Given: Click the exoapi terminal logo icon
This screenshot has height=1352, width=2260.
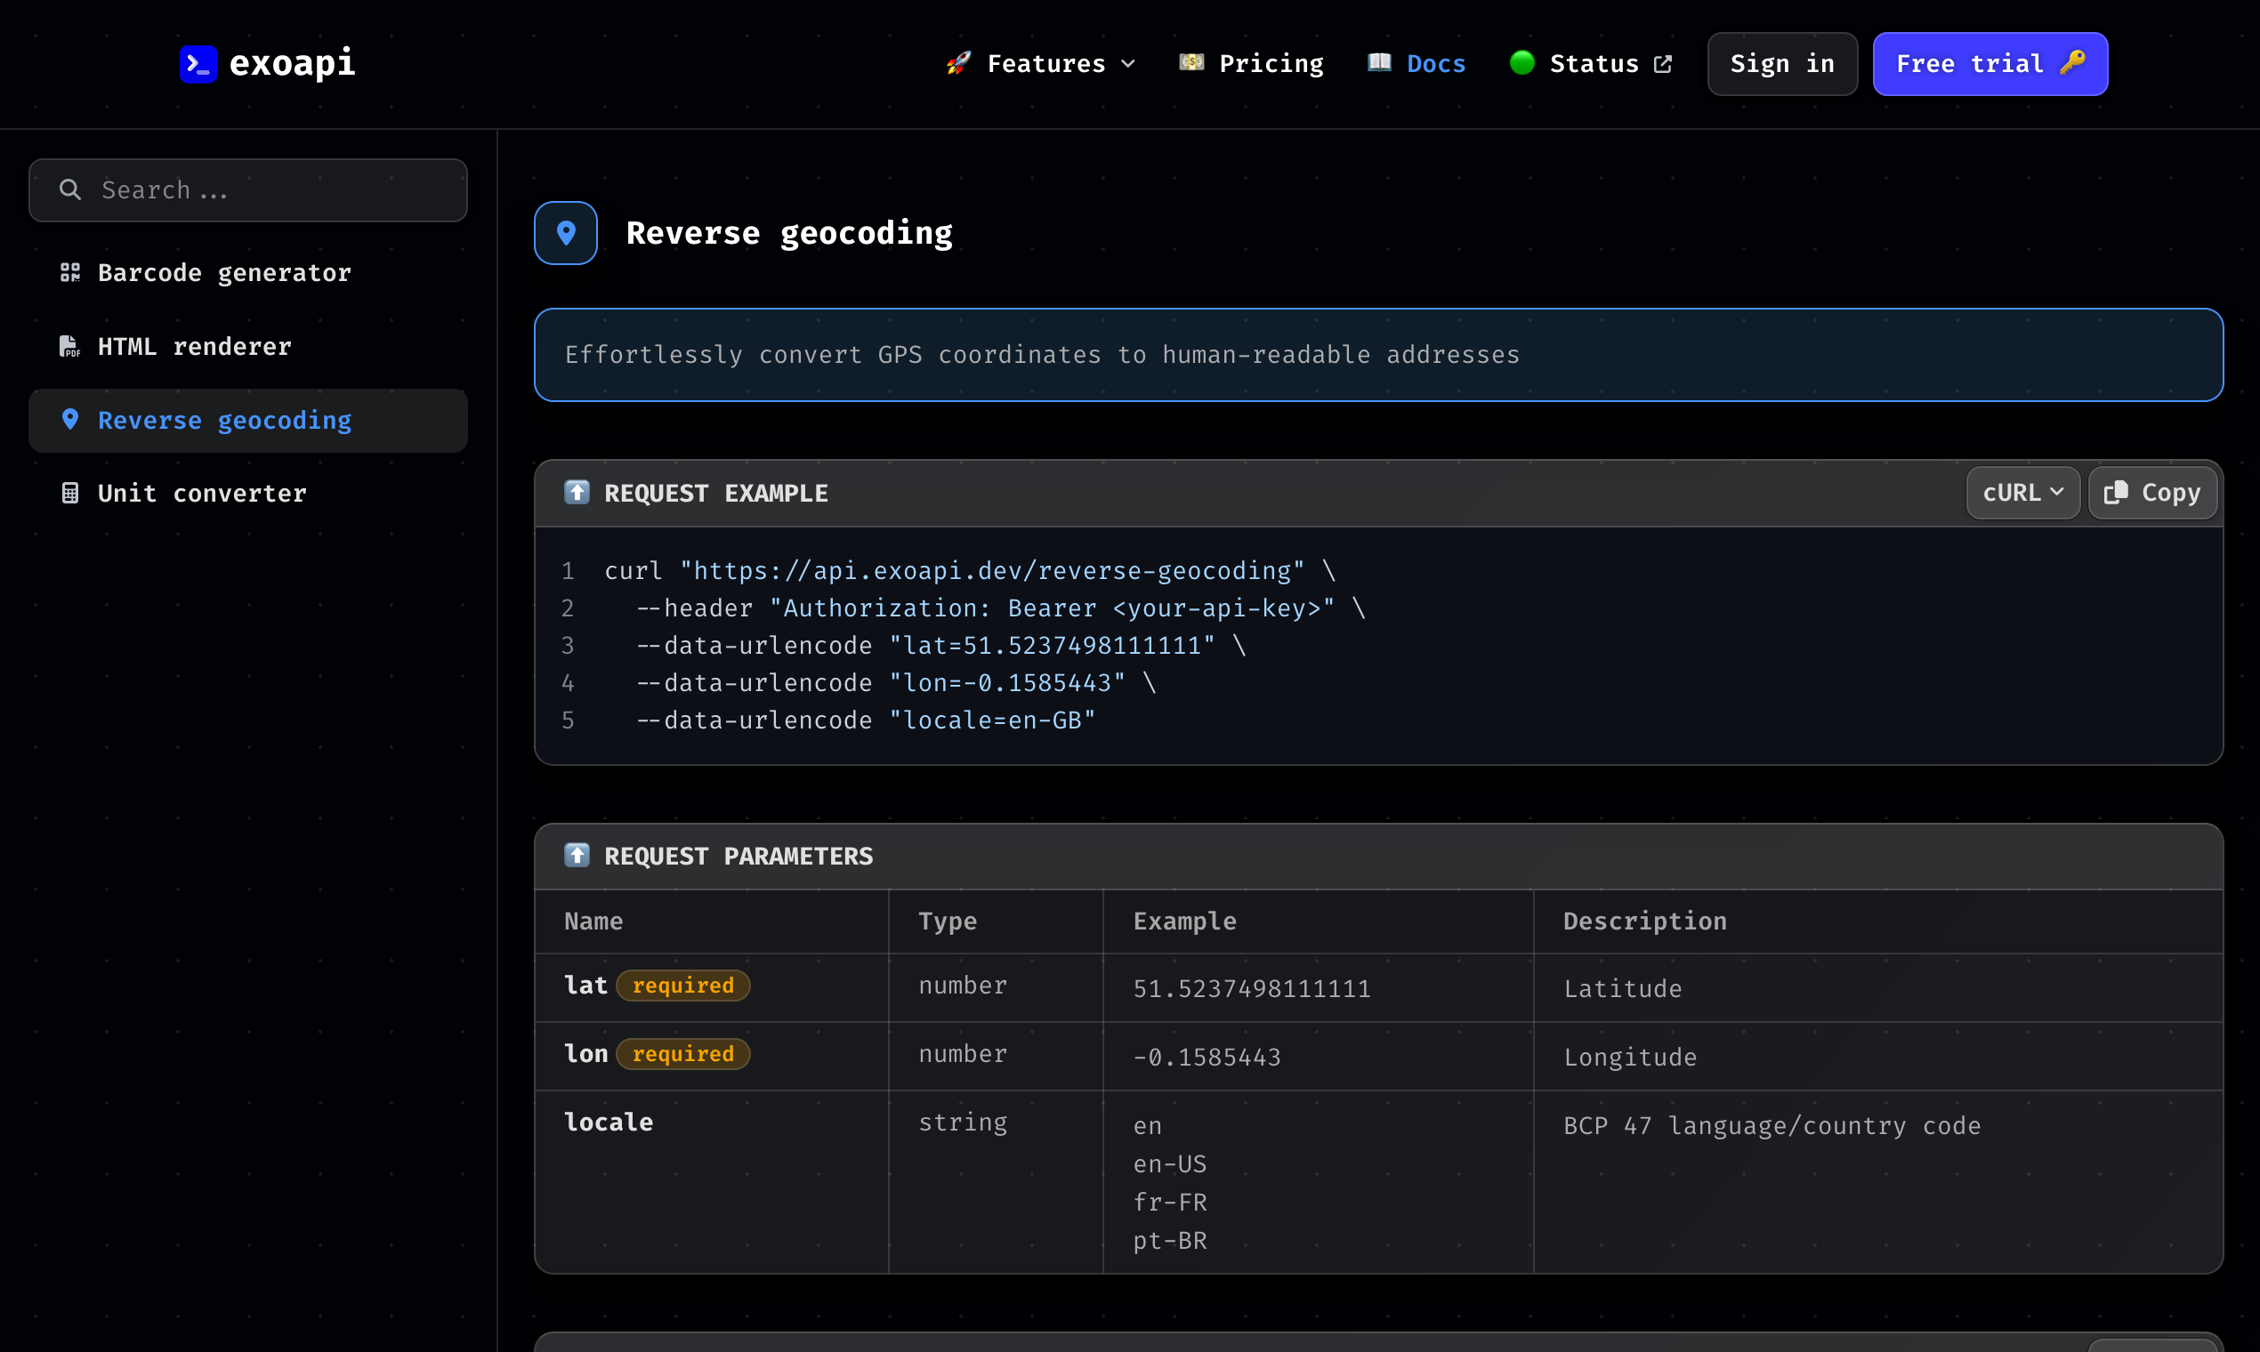Looking at the screenshot, I should pyautogui.click(x=198, y=64).
